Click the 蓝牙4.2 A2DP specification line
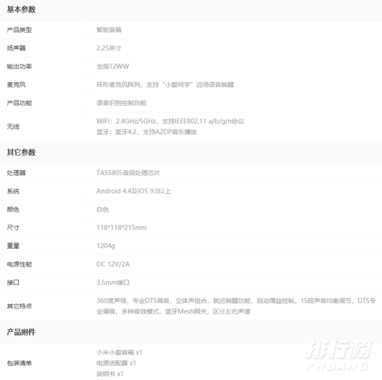This screenshot has height=380, width=382. (146, 132)
